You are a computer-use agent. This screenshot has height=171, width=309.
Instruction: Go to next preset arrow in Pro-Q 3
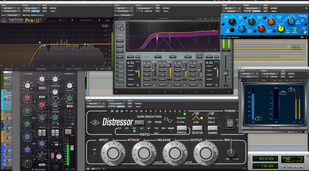(x=99, y=20)
